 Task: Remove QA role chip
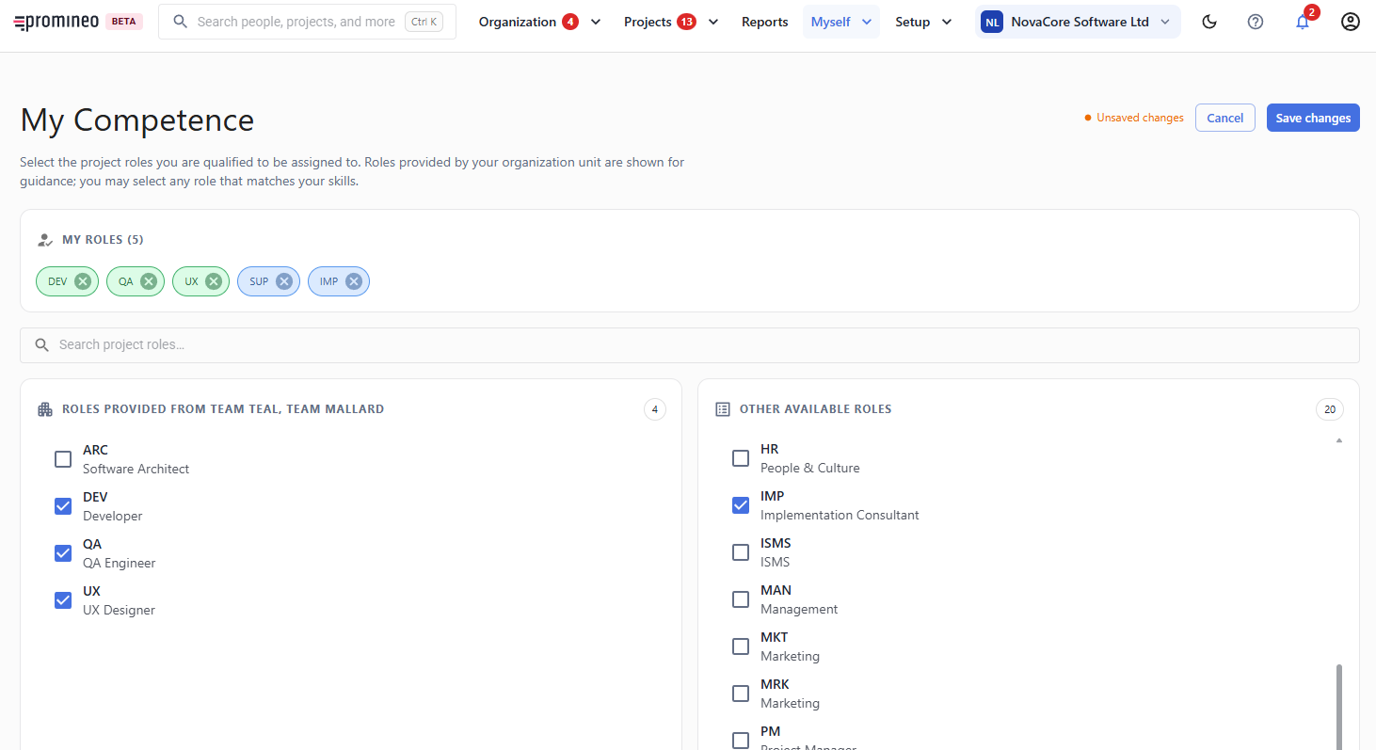click(149, 281)
